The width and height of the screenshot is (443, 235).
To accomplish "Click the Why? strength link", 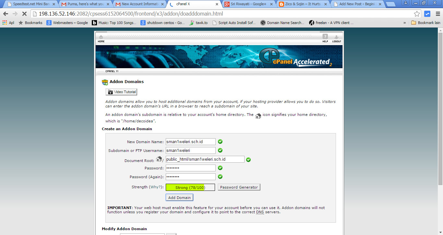I will (x=156, y=187).
